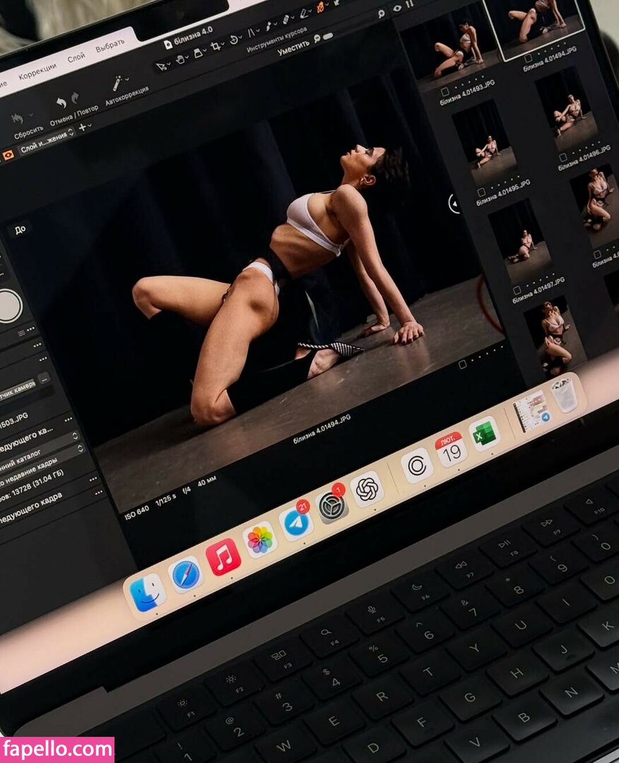Click the Сбросить reset arrow icon

tap(18, 119)
